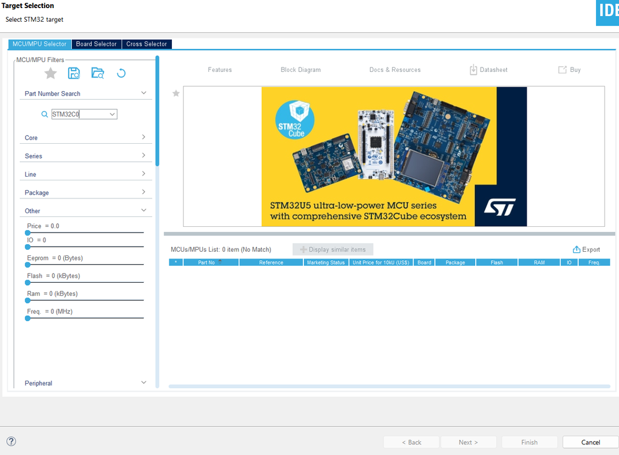Switch to the Board Selector tab
The image size is (619, 455).
tap(96, 44)
